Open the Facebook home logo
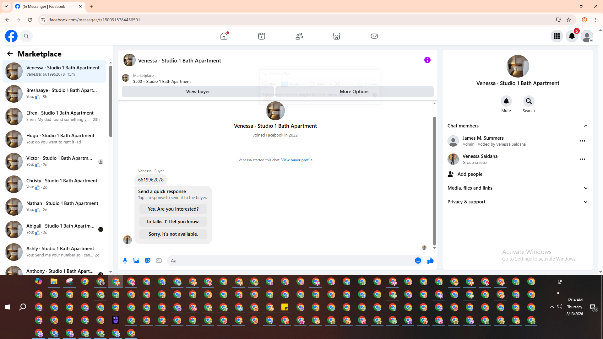The height and width of the screenshot is (339, 603). click(11, 36)
